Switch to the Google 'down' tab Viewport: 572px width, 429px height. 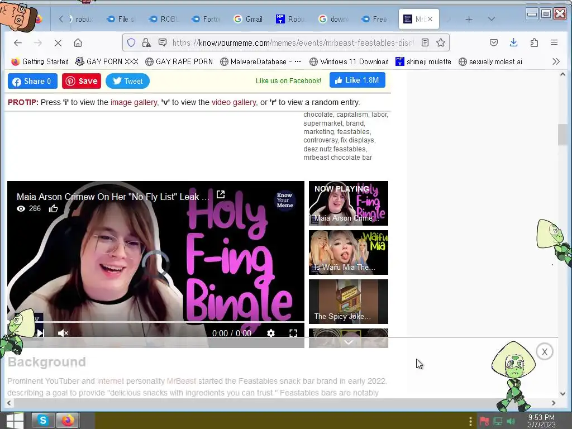coord(333,19)
